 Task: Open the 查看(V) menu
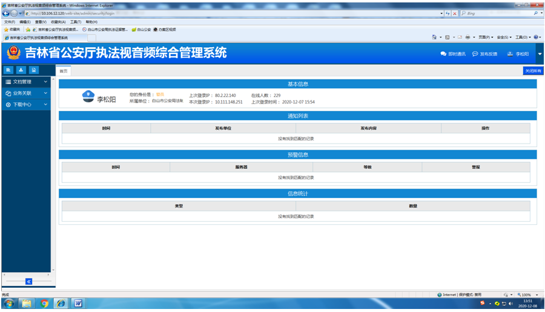(x=41, y=22)
